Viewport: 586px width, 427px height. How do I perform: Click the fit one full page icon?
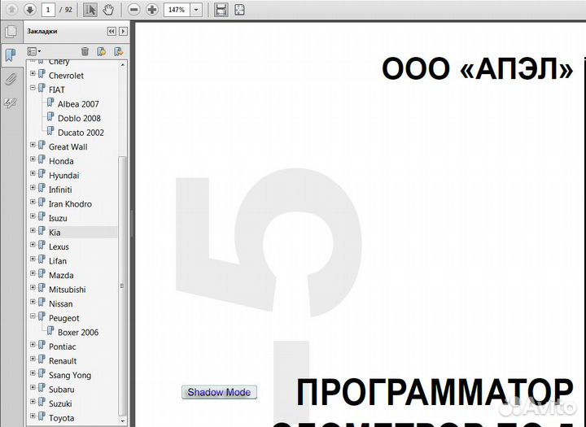tap(239, 9)
